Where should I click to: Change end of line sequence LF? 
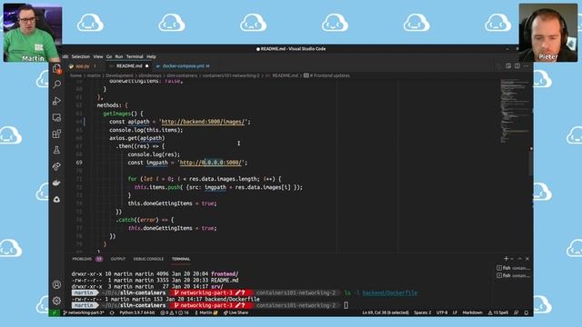tap(455, 312)
